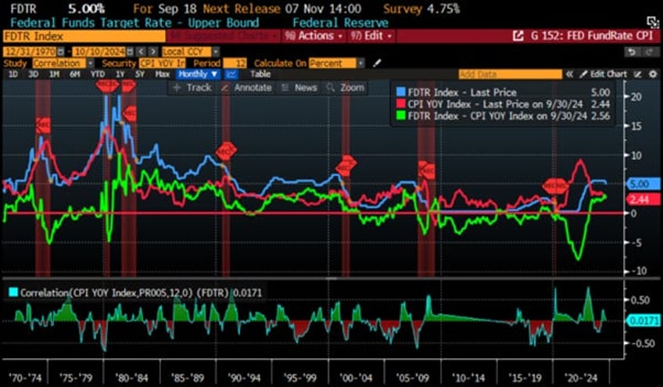This screenshot has height=387, width=663.
Task: Step date range forward with right arrow
Action: point(153,52)
